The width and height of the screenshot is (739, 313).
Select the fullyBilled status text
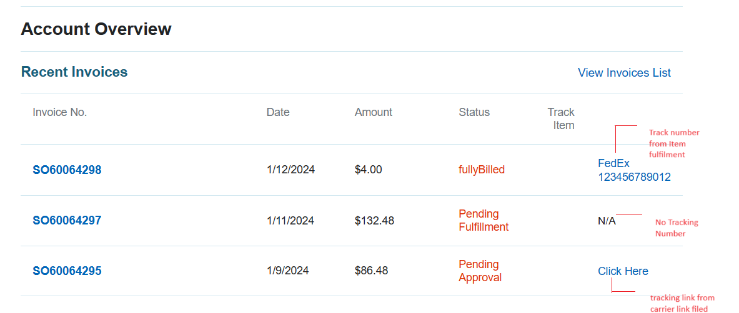coord(482,170)
